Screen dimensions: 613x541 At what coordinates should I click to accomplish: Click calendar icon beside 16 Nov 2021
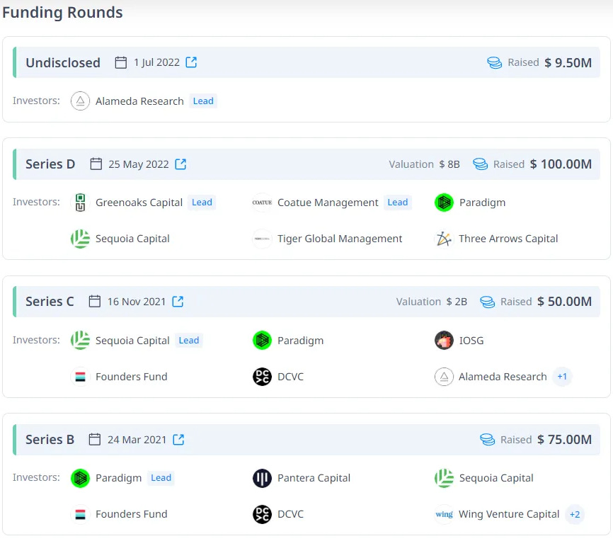(x=95, y=301)
